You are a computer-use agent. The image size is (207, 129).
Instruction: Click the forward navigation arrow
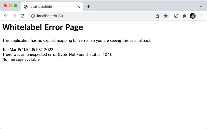[x=14, y=16]
